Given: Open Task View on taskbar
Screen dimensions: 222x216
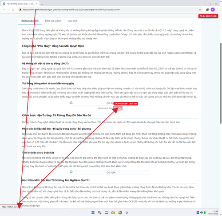Looking at the screenshot, I should [107, 212].
